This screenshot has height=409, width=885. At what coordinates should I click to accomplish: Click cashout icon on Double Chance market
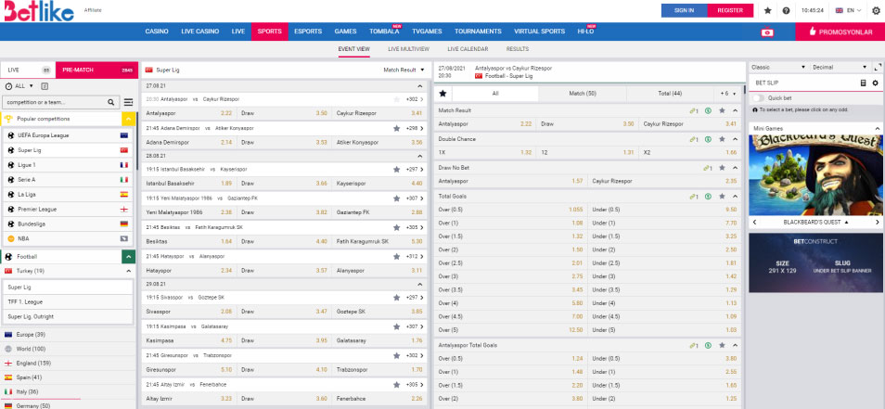click(x=708, y=139)
